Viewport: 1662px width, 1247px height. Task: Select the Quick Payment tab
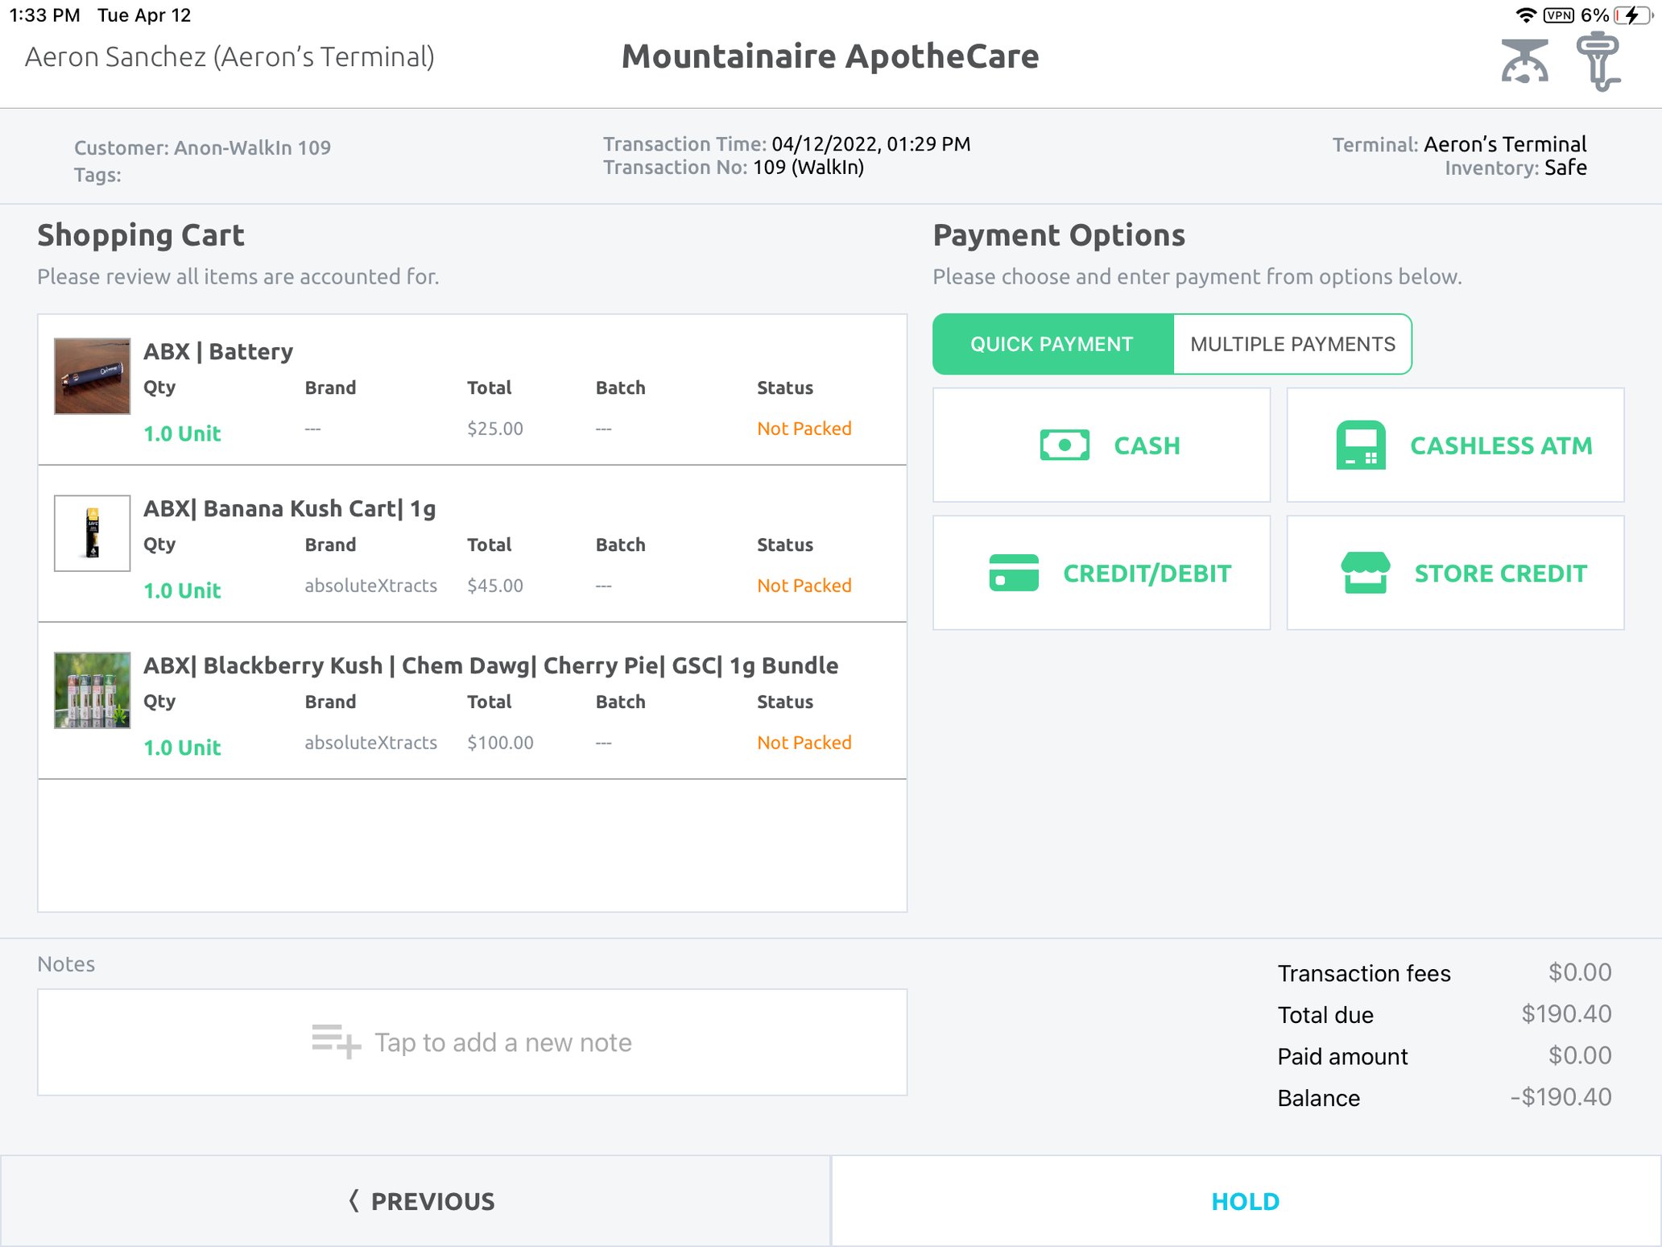(1052, 344)
